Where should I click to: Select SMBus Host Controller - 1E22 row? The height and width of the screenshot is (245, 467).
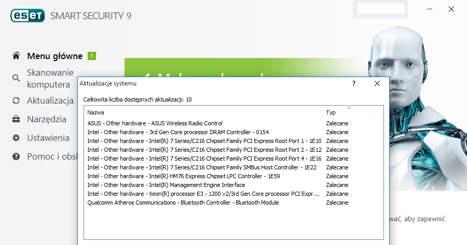click(233, 167)
